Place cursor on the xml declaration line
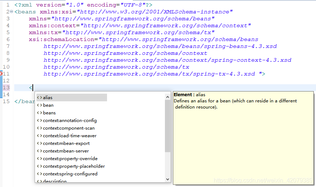Screen dimensions: 316x187 click(x=83, y=5)
